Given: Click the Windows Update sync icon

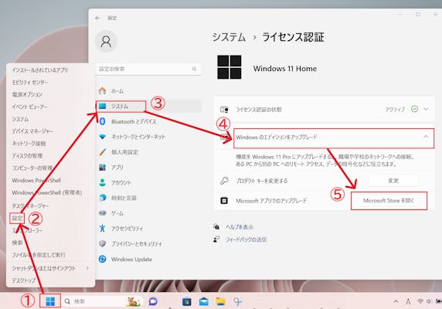Looking at the screenshot, I should (x=102, y=259).
